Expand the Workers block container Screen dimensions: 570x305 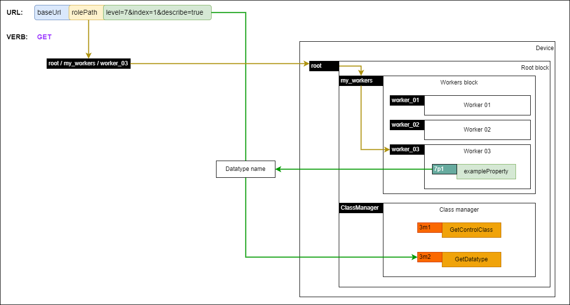459,83
